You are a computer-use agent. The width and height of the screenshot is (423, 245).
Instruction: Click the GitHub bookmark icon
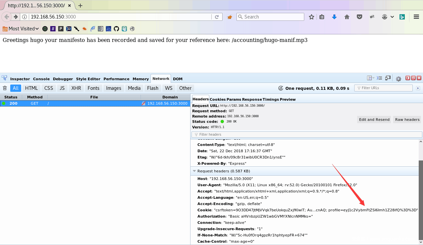pos(116,29)
